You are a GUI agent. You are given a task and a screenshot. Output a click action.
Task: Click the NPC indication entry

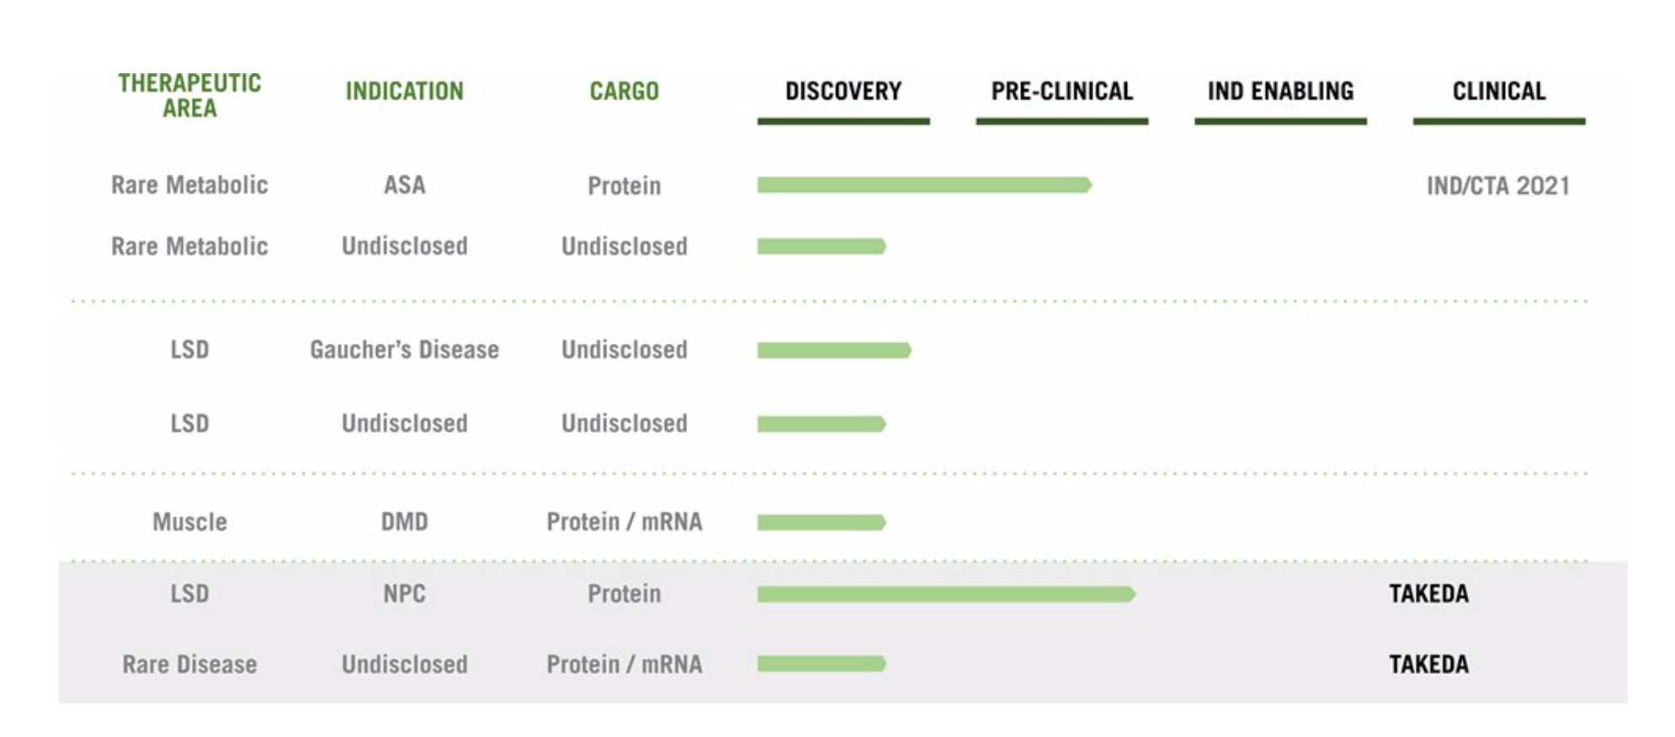pos(405,594)
